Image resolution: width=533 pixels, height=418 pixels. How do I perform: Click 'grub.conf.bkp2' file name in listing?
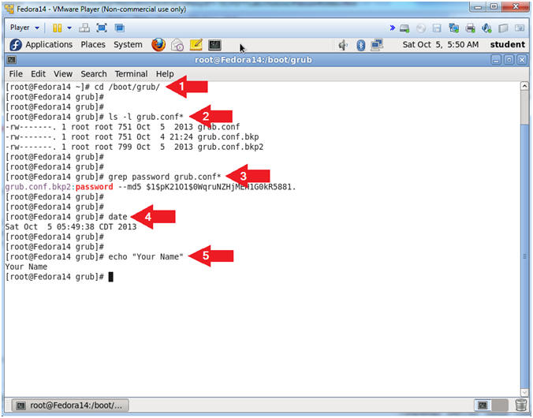click(230, 147)
